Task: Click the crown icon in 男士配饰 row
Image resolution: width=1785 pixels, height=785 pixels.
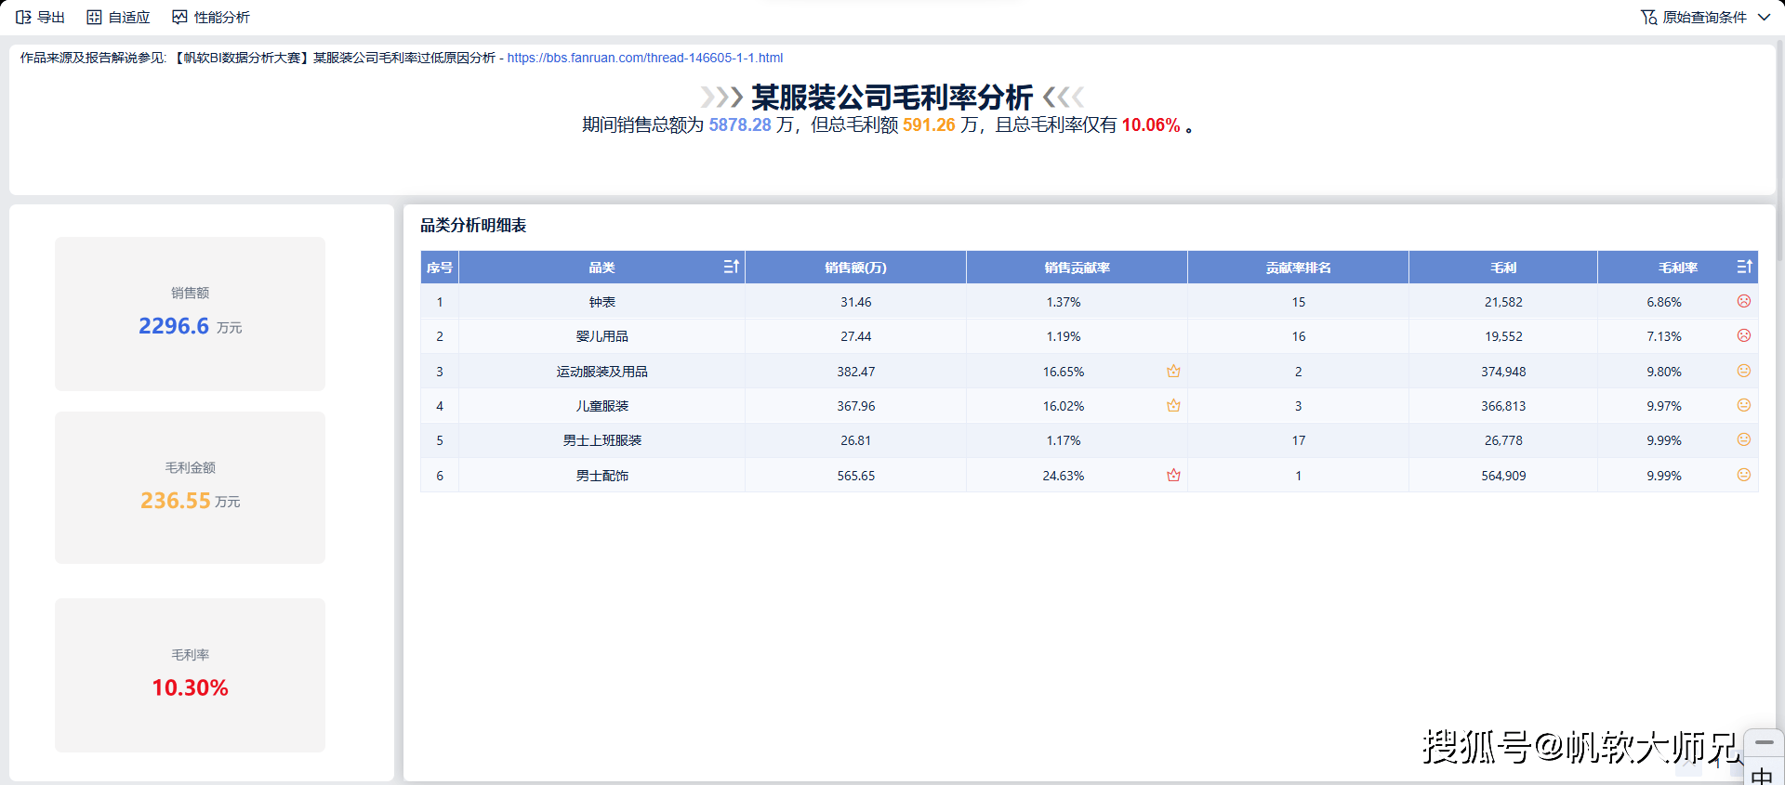Action: [1173, 476]
